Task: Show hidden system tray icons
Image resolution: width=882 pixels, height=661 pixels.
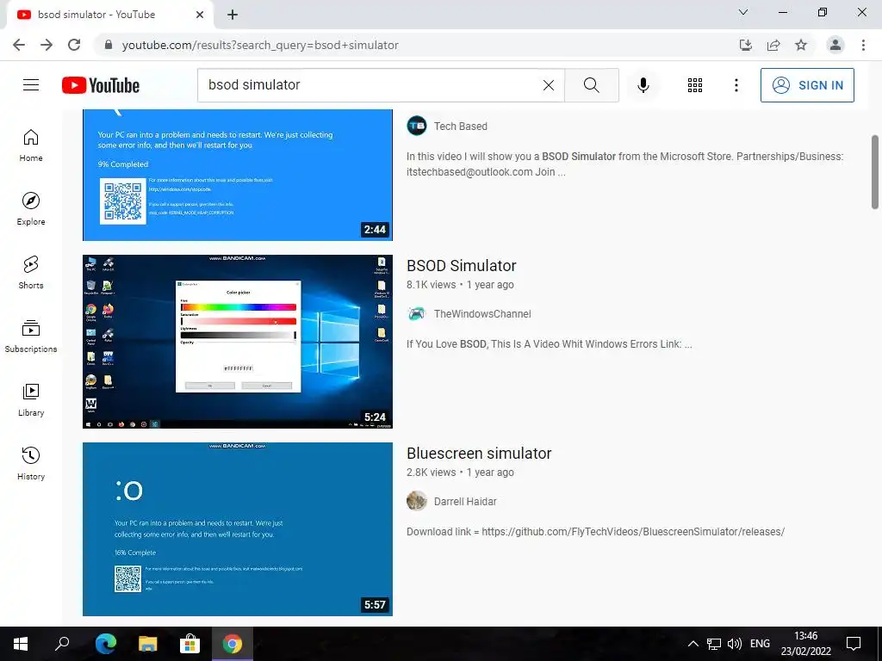Action: click(x=693, y=644)
